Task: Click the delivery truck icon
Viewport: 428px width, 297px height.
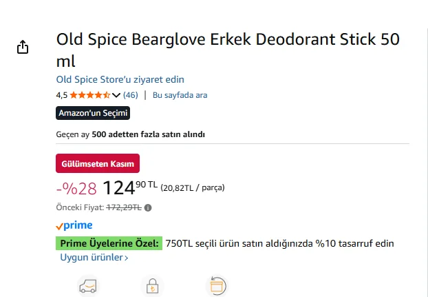Action: (87, 285)
